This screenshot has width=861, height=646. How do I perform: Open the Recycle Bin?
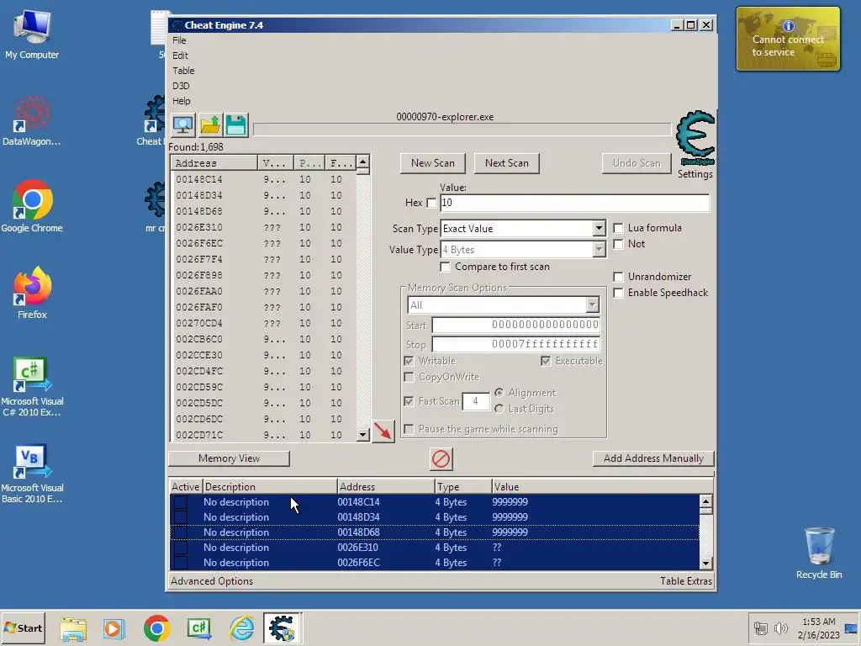click(819, 553)
